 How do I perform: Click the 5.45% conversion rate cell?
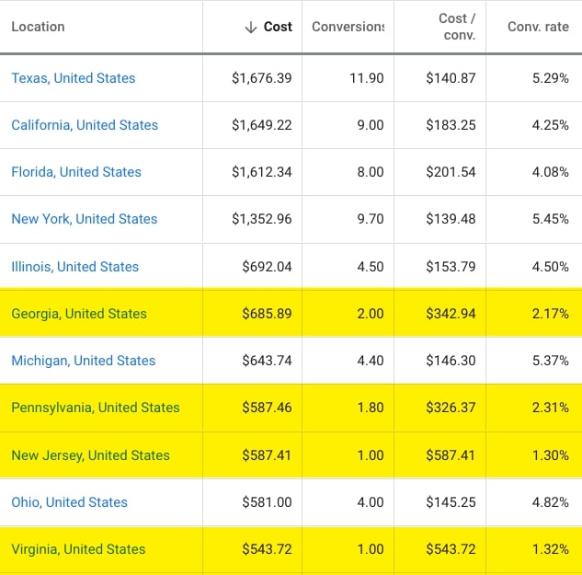coord(550,219)
